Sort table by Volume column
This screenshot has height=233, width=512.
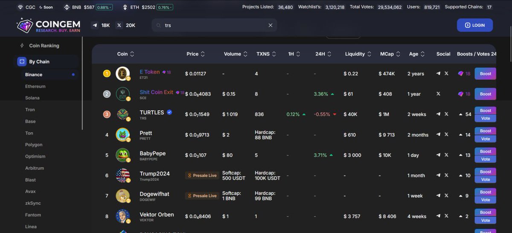coord(236,54)
